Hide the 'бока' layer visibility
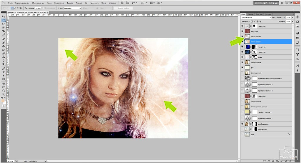The width and height of the screenshot is (301, 163). tap(242, 57)
